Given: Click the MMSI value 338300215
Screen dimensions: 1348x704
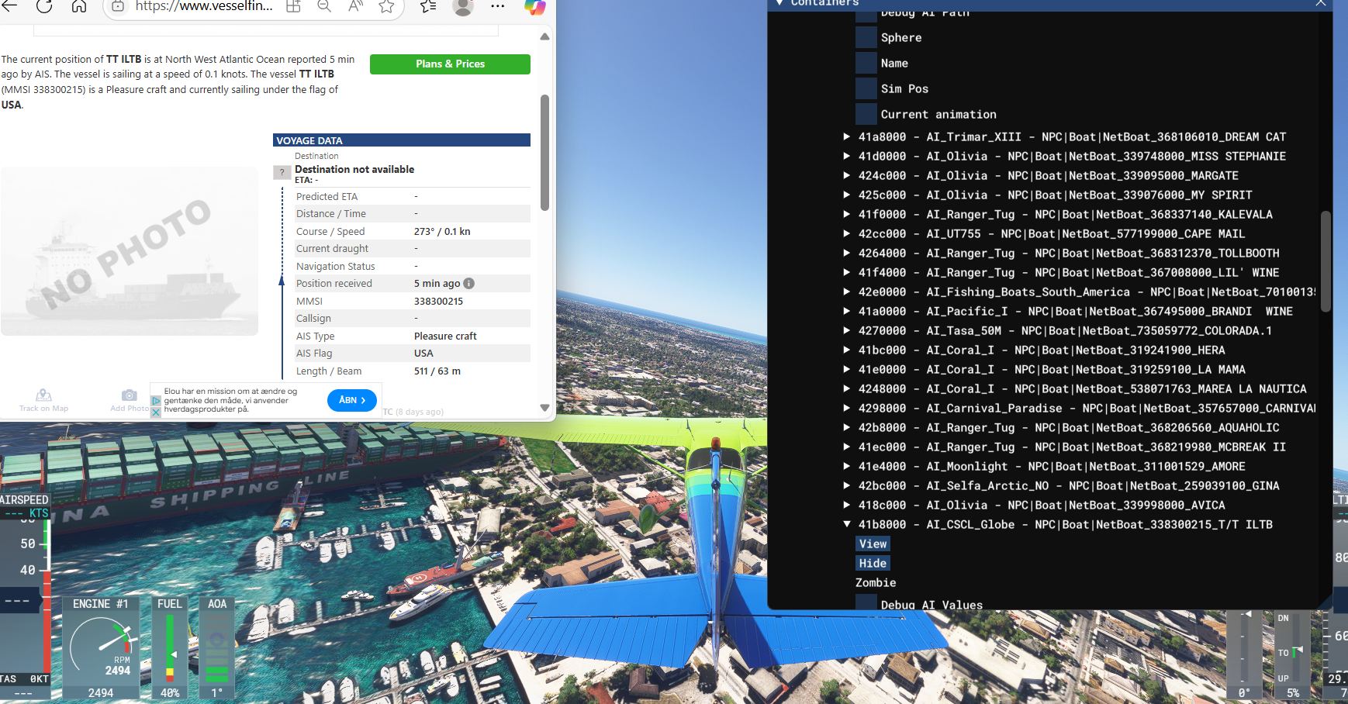Looking at the screenshot, I should (x=438, y=302).
